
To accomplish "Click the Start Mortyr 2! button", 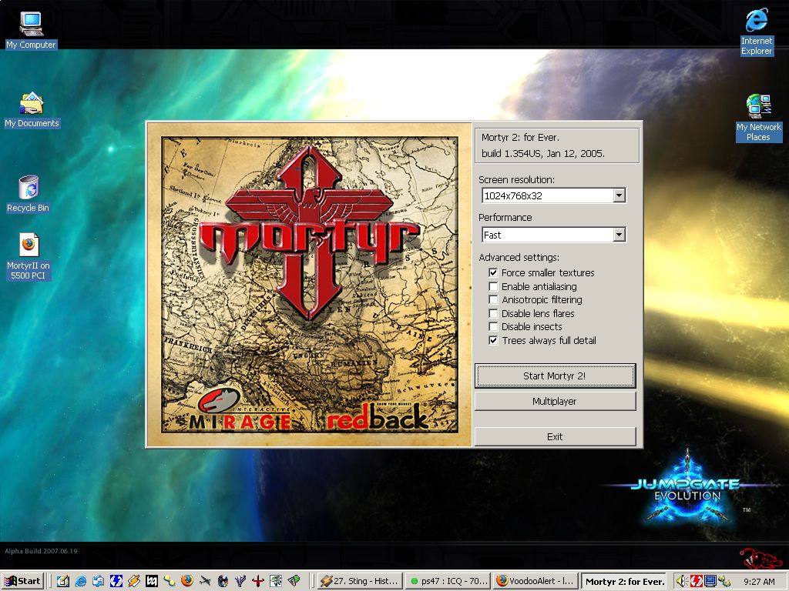I will tap(555, 376).
